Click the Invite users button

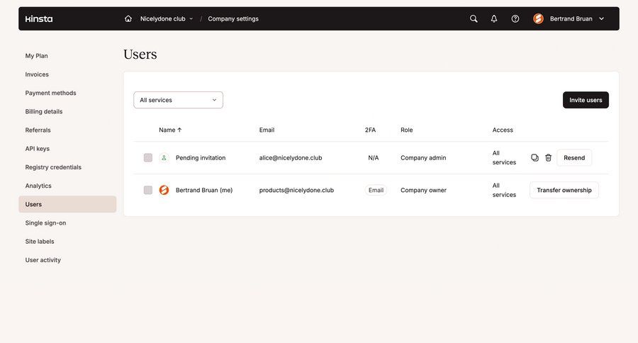(x=586, y=100)
